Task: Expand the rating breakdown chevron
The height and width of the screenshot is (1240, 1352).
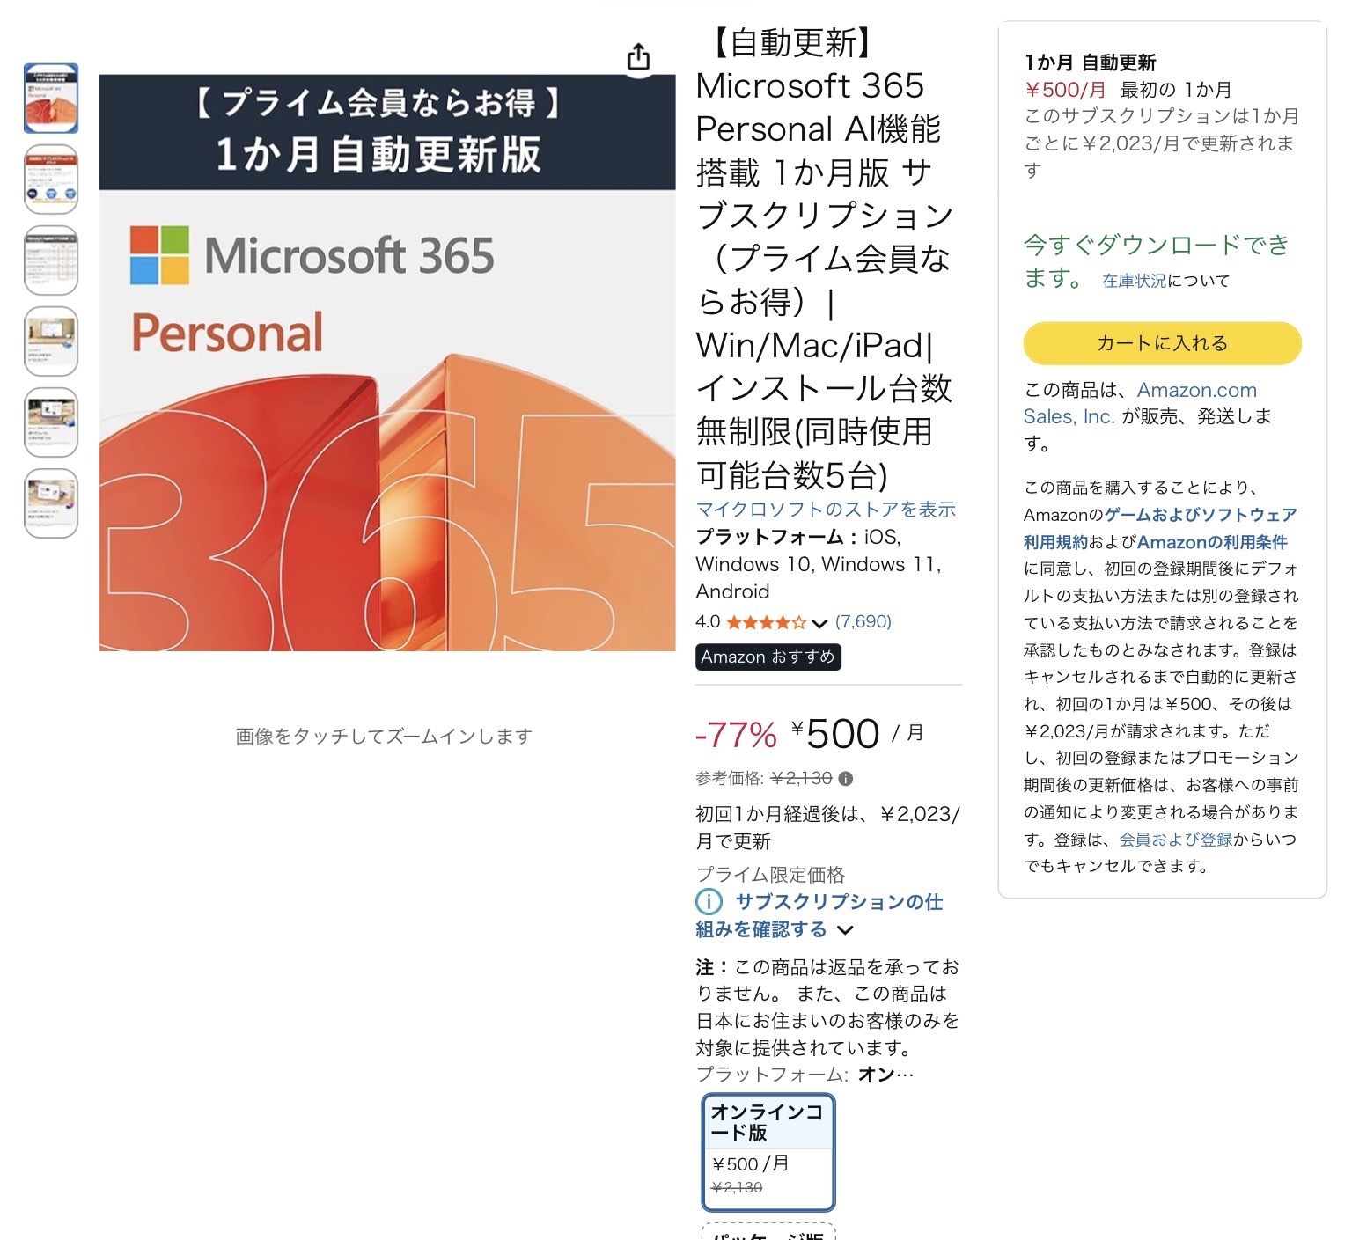Action: 819,624
